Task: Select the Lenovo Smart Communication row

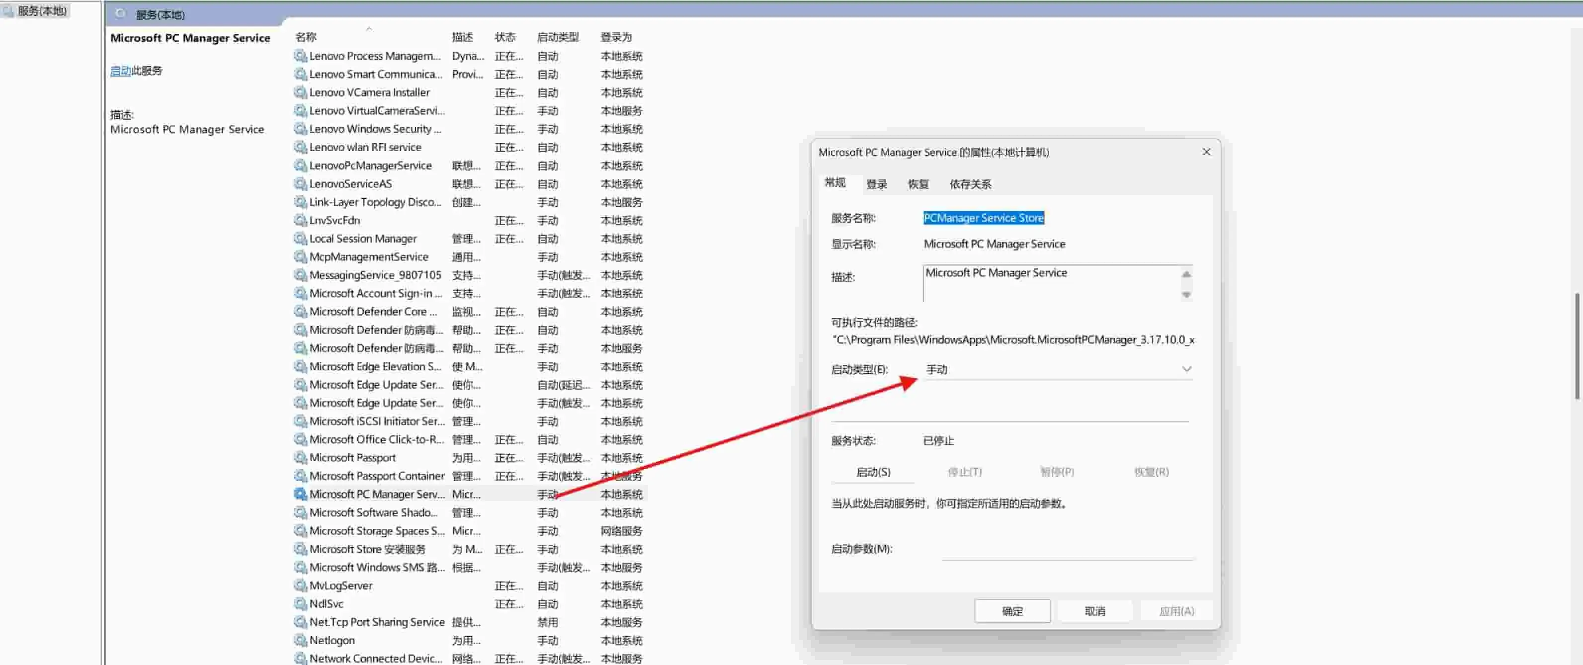Action: point(470,75)
